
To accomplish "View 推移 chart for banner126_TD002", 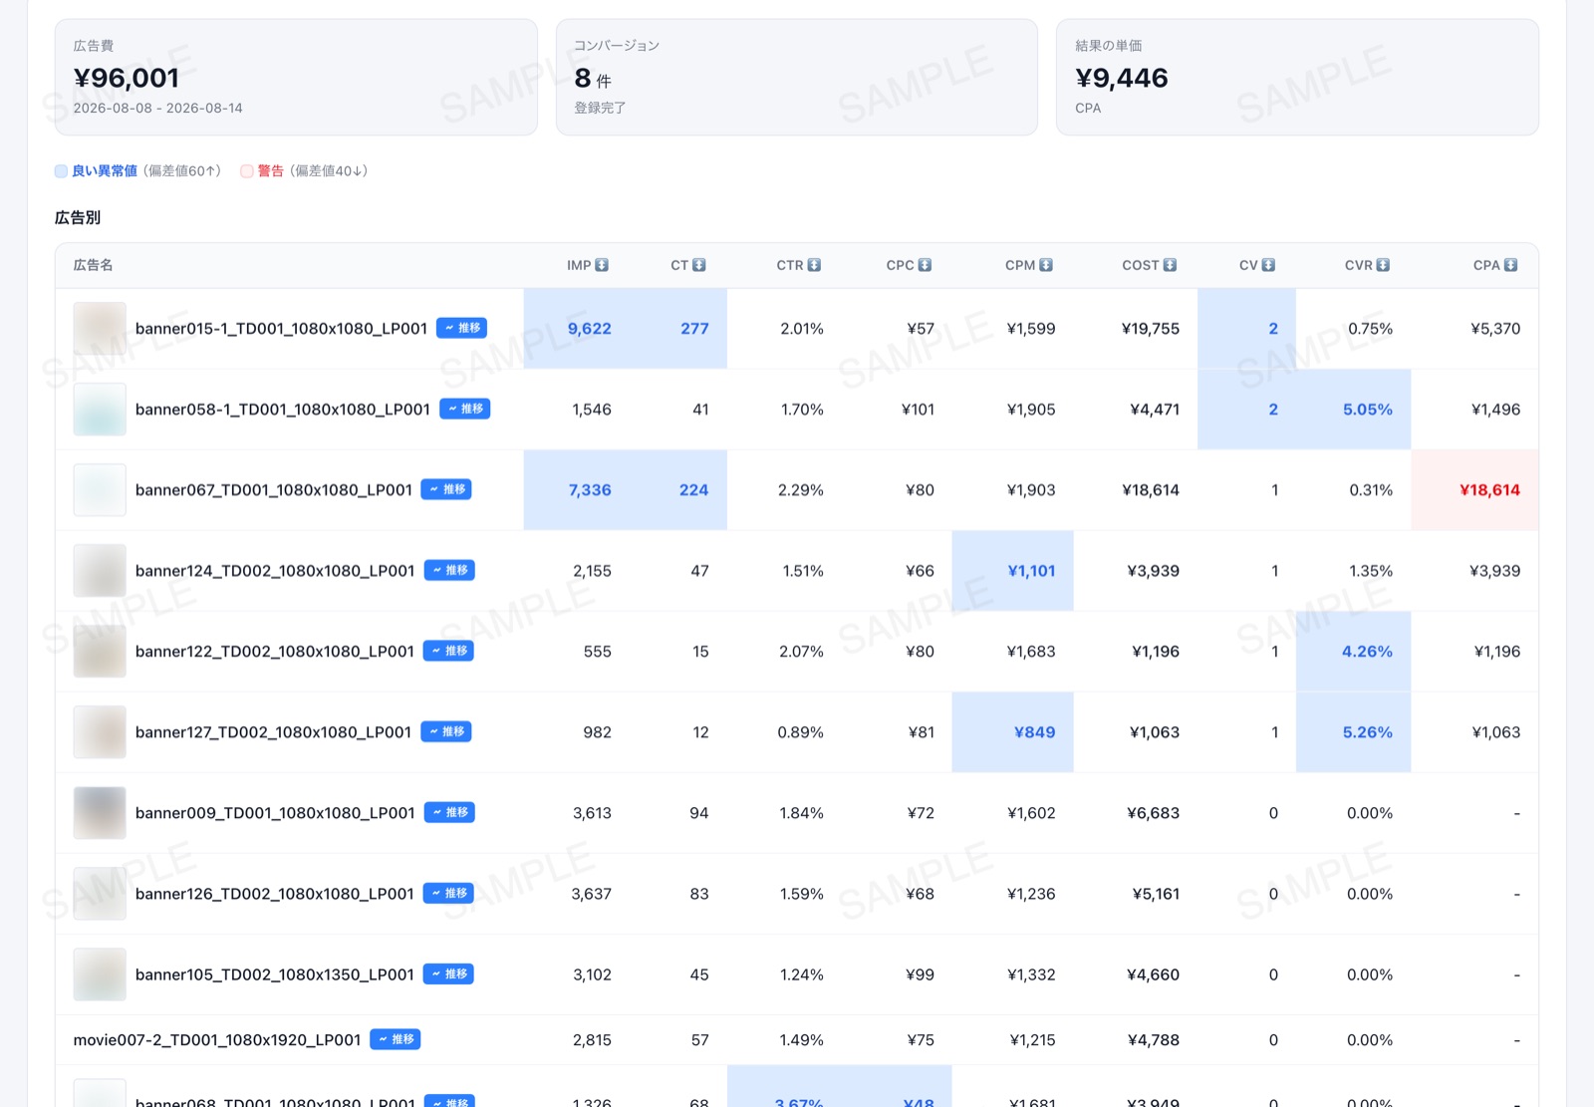I will pyautogui.click(x=448, y=893).
